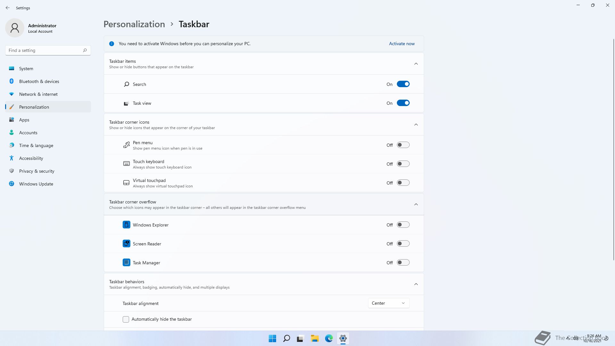Image resolution: width=615 pixels, height=346 pixels.
Task: Turn on Windows Explorer overflow toggle
Action: pyautogui.click(x=403, y=225)
